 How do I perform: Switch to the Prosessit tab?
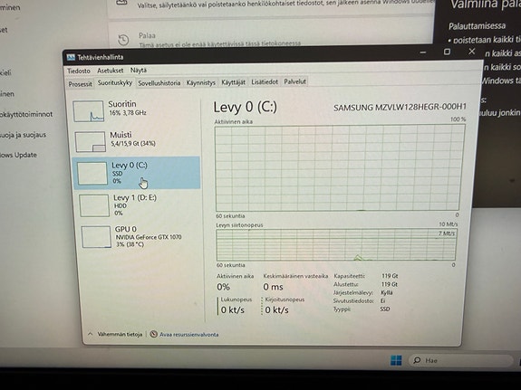click(x=80, y=84)
